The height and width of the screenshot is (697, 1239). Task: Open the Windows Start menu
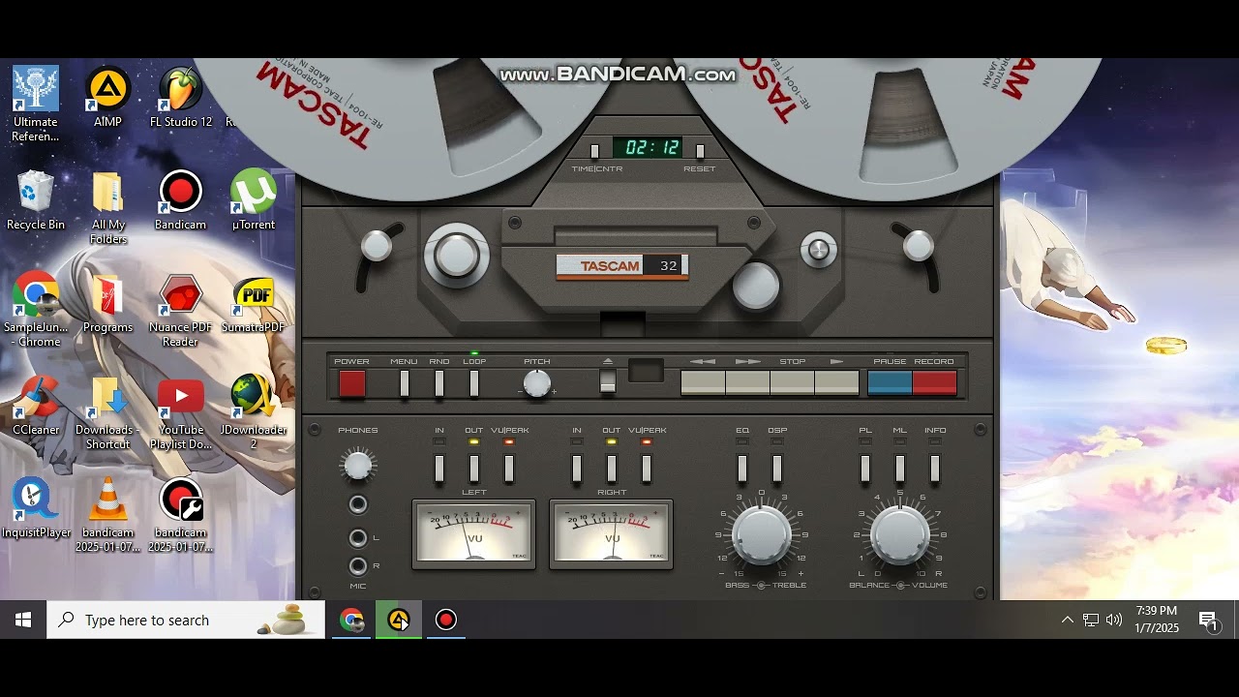coord(23,620)
